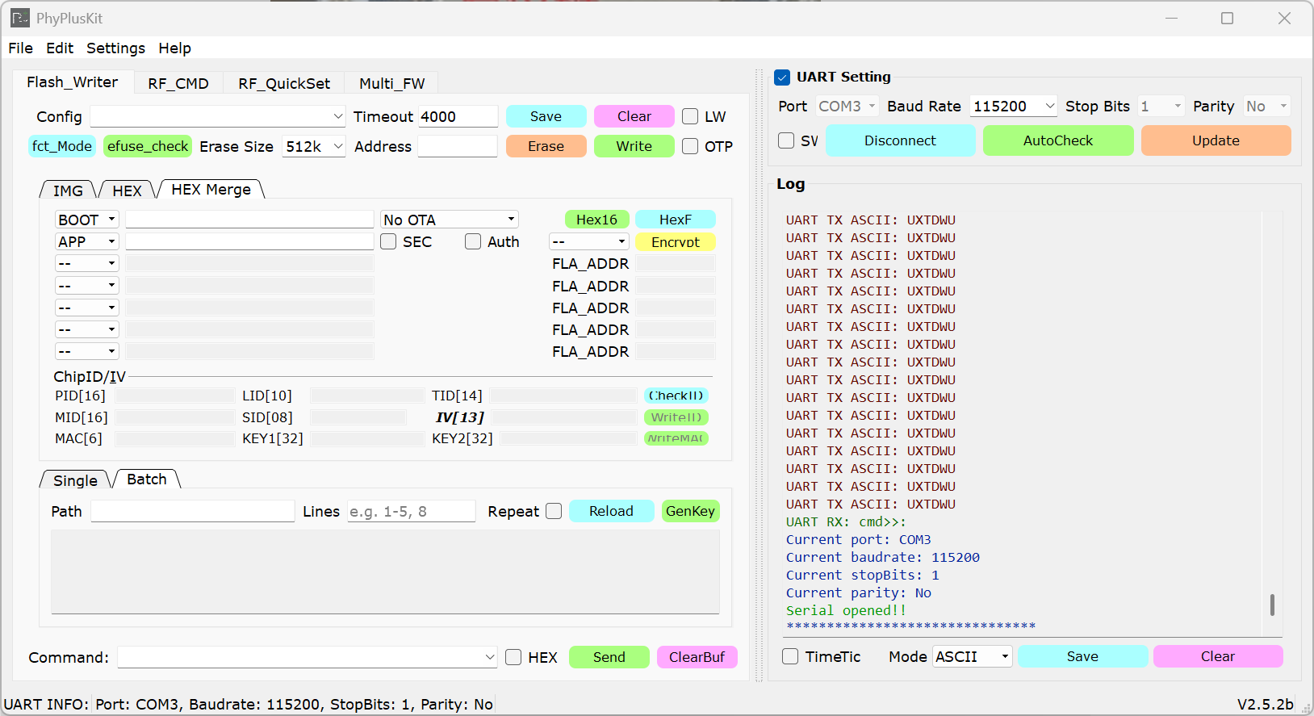Viewport: 1314px width, 716px height.
Task: Enable the Auth checkbox
Action: [x=473, y=241]
